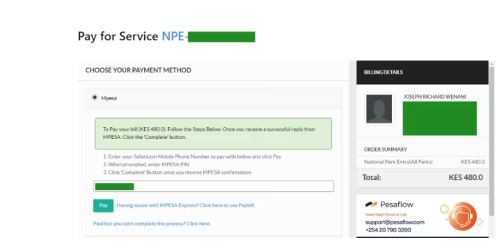Click the 'BILLING DETAILS' header
The width and height of the screenshot is (504, 251).
(x=383, y=72)
